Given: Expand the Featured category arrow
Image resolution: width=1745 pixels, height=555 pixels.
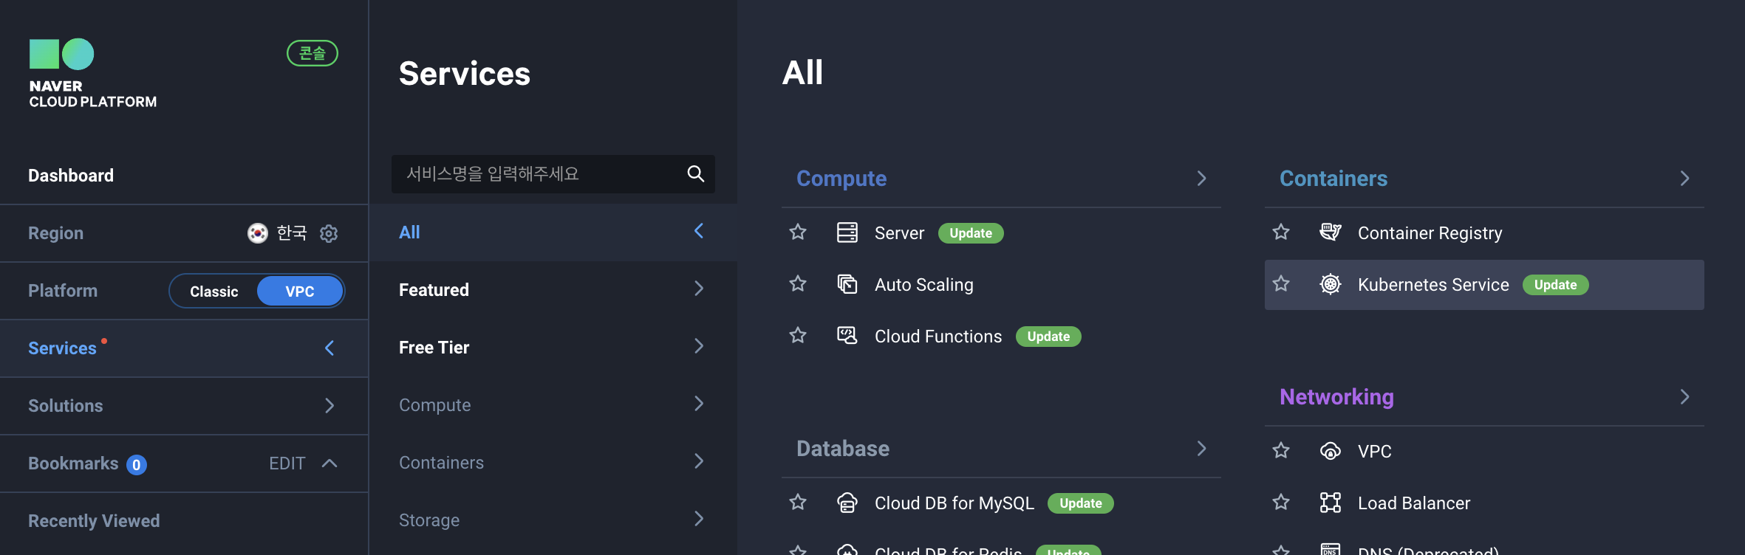Looking at the screenshot, I should pos(699,289).
